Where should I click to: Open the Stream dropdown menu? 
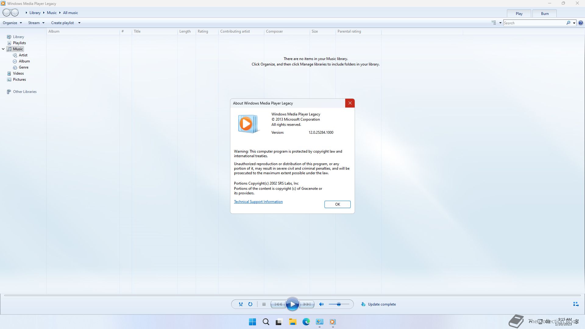pyautogui.click(x=36, y=23)
